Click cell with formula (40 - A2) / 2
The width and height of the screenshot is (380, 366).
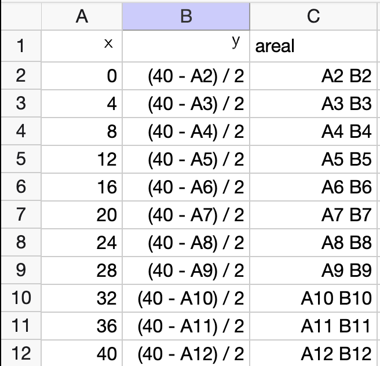click(186, 76)
